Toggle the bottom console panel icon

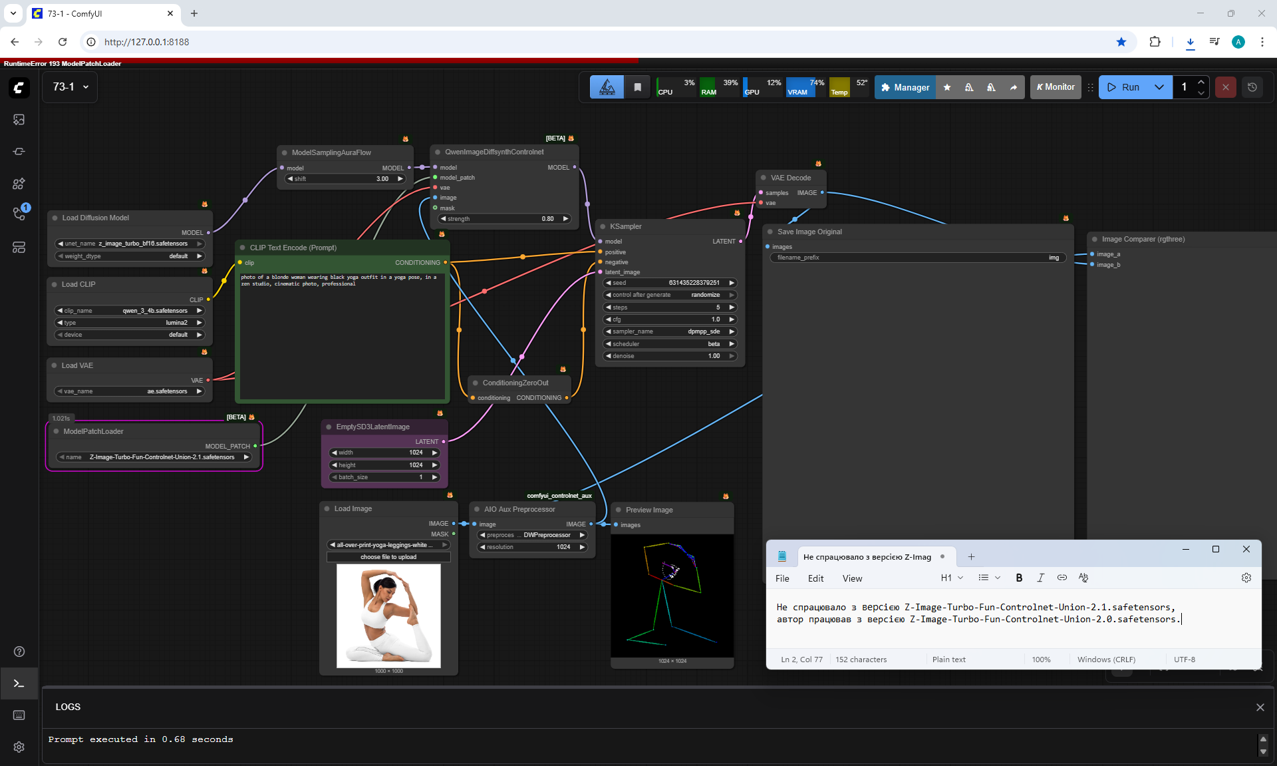coord(19,683)
